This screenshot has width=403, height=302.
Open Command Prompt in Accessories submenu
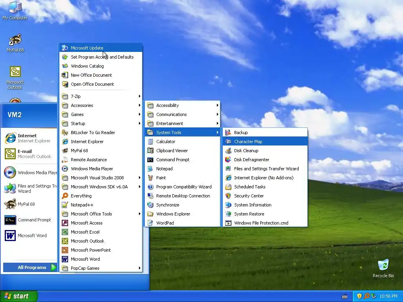pos(183,160)
